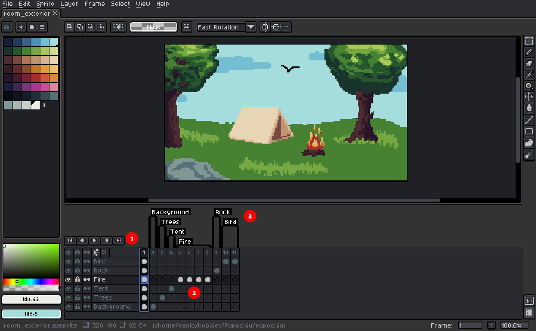This screenshot has width=536, height=331.
Task: Select the Rectangular Marquee tool
Action: tap(529, 41)
